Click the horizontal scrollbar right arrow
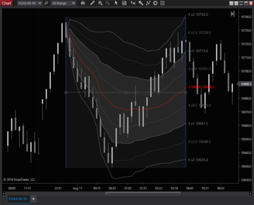The image size is (254, 205). click(x=251, y=193)
